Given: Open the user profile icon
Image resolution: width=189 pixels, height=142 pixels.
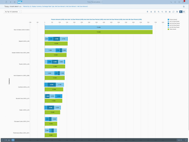Looking at the screenshot, I should coord(6,2).
